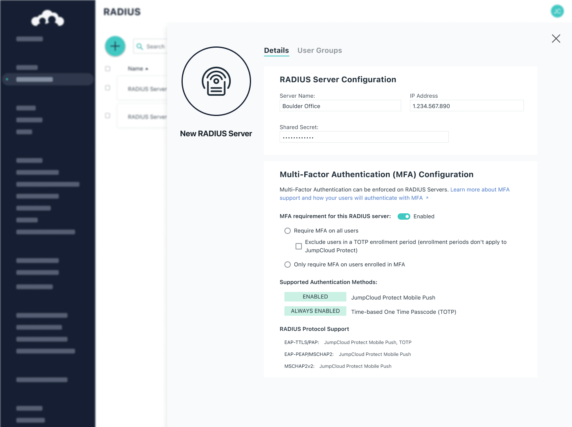572x427 pixels.
Task: Open the "Learn more about MFA support" link
Action: pos(480,189)
